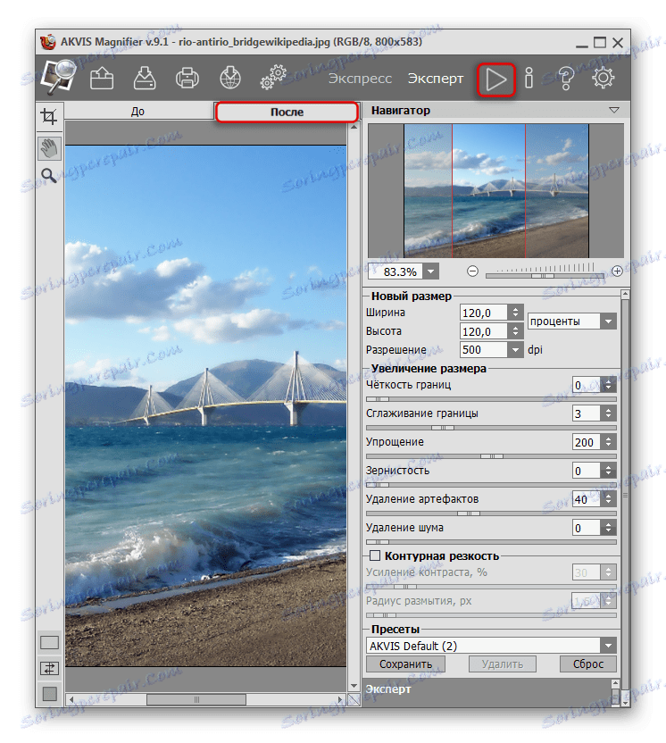The height and width of the screenshot is (743, 666).
Task: Switch to Экспресс mode
Action: tap(360, 79)
